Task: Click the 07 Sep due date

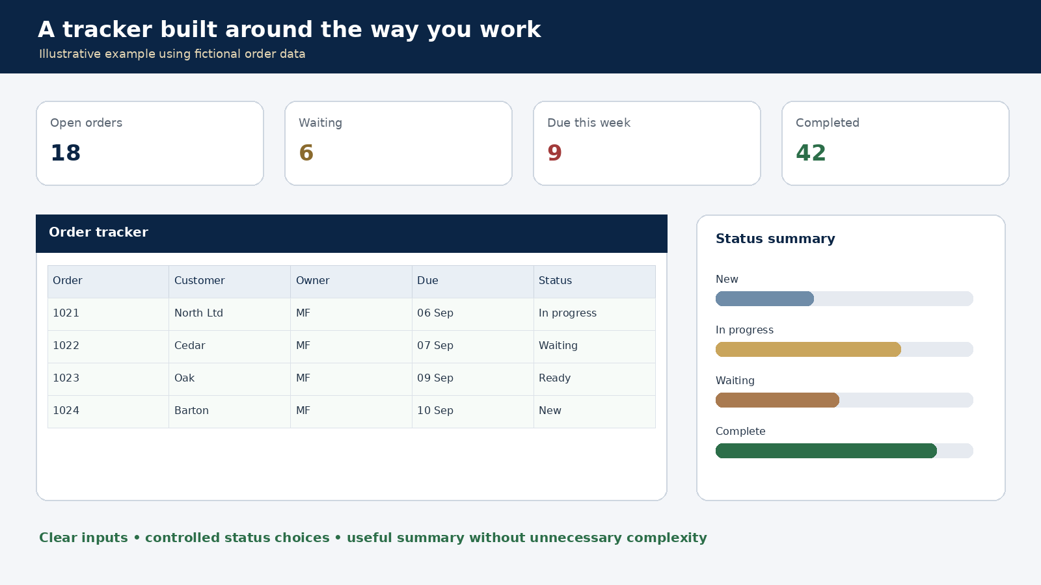Action: (x=473, y=346)
